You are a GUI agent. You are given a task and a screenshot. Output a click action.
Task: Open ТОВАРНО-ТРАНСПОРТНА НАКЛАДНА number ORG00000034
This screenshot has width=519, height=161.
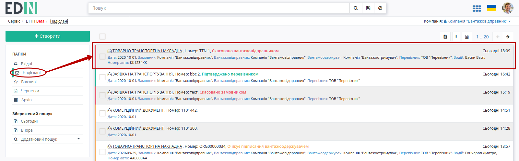click(147, 146)
